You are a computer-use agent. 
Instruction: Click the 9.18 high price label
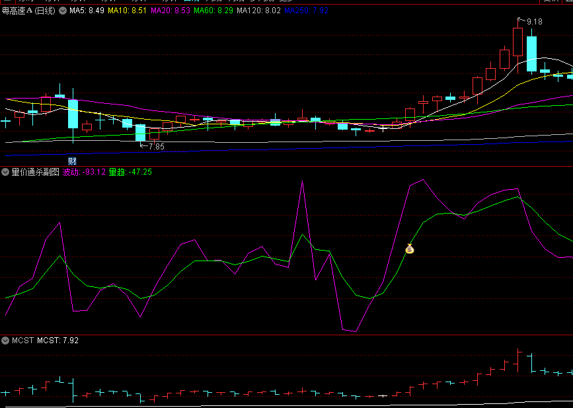534,22
